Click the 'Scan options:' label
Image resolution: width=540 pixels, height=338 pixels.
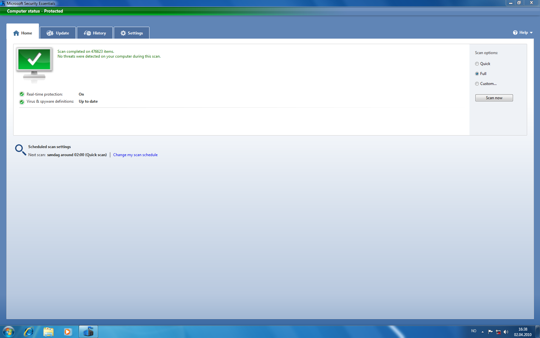click(x=486, y=53)
